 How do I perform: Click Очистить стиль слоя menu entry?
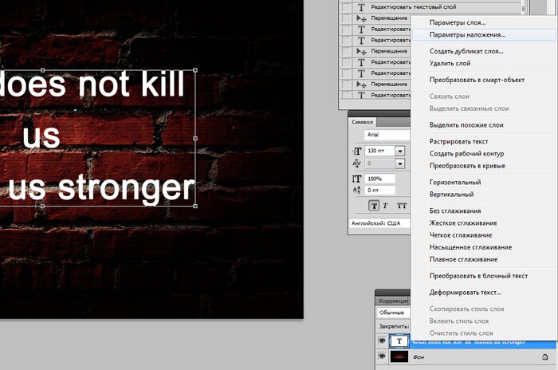tap(461, 333)
